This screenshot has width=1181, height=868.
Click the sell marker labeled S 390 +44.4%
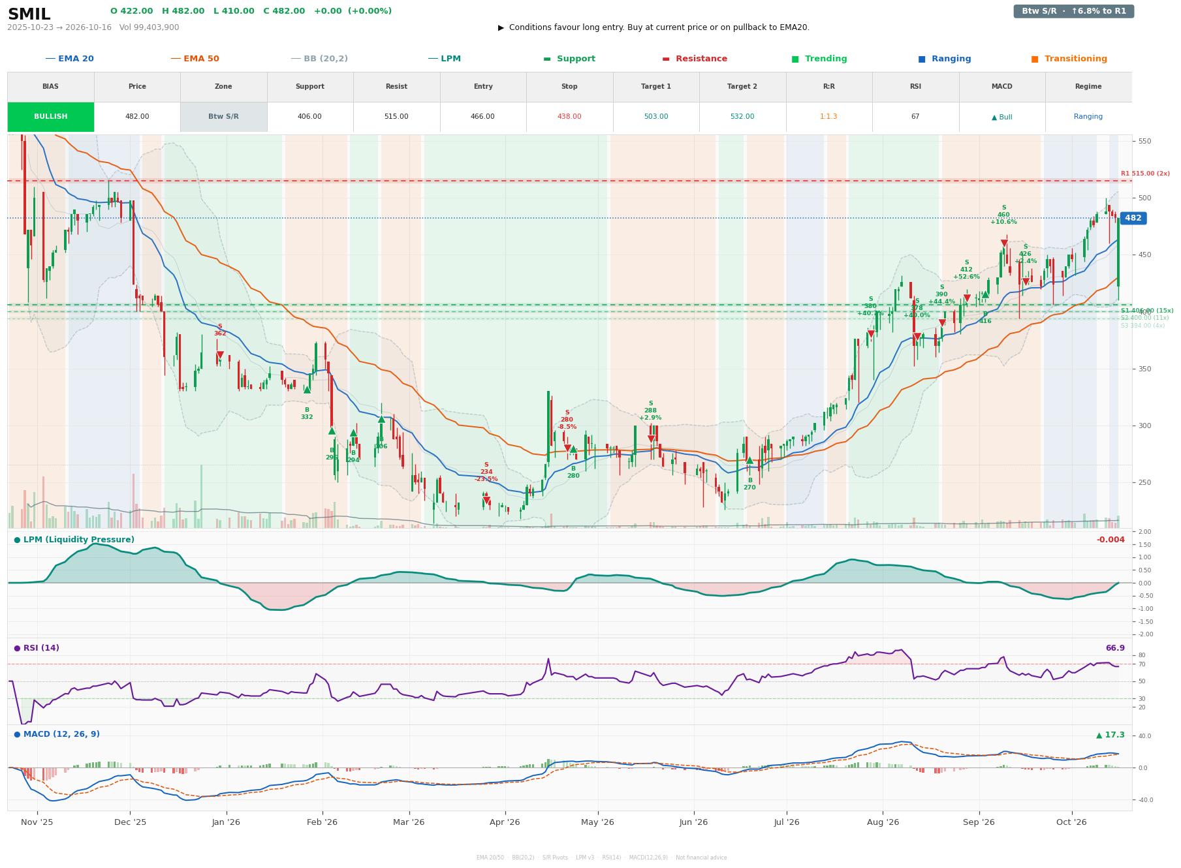[942, 323]
